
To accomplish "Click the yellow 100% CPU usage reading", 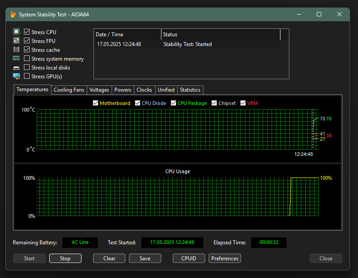I will pos(326,178).
